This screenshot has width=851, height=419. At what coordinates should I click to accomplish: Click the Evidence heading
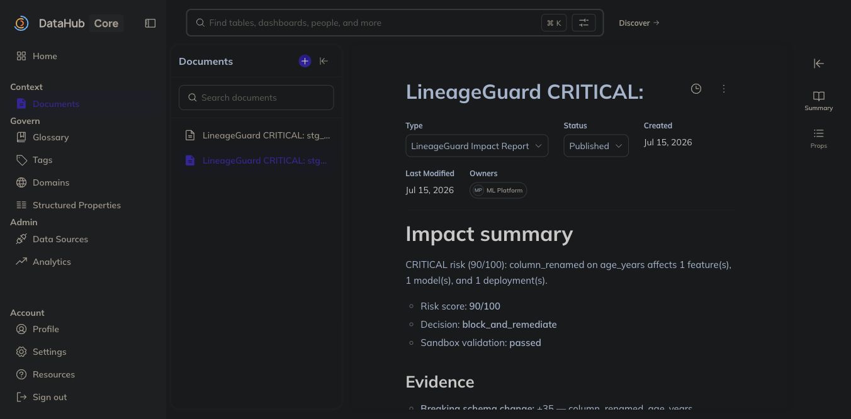440,382
